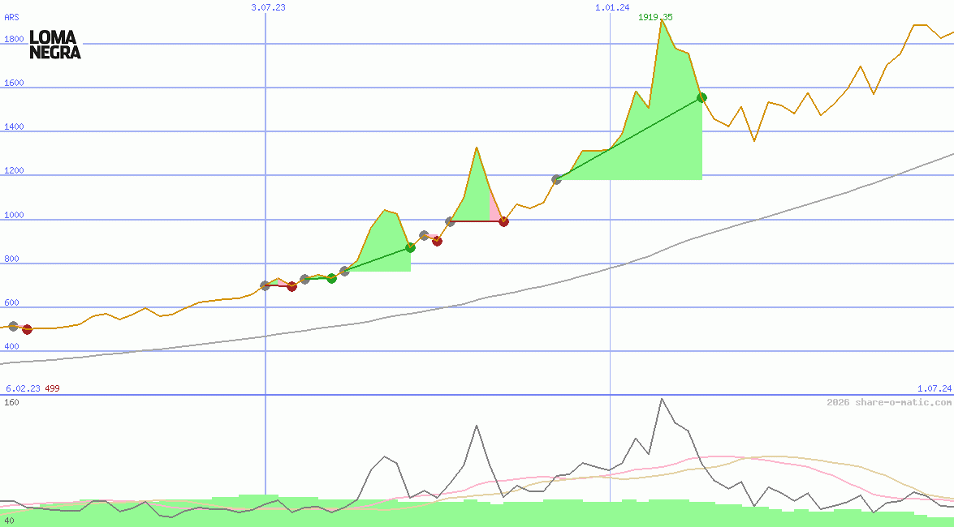Click the 6.02.23 start date label
Viewport: 954px width, 527px height.
pos(23,388)
